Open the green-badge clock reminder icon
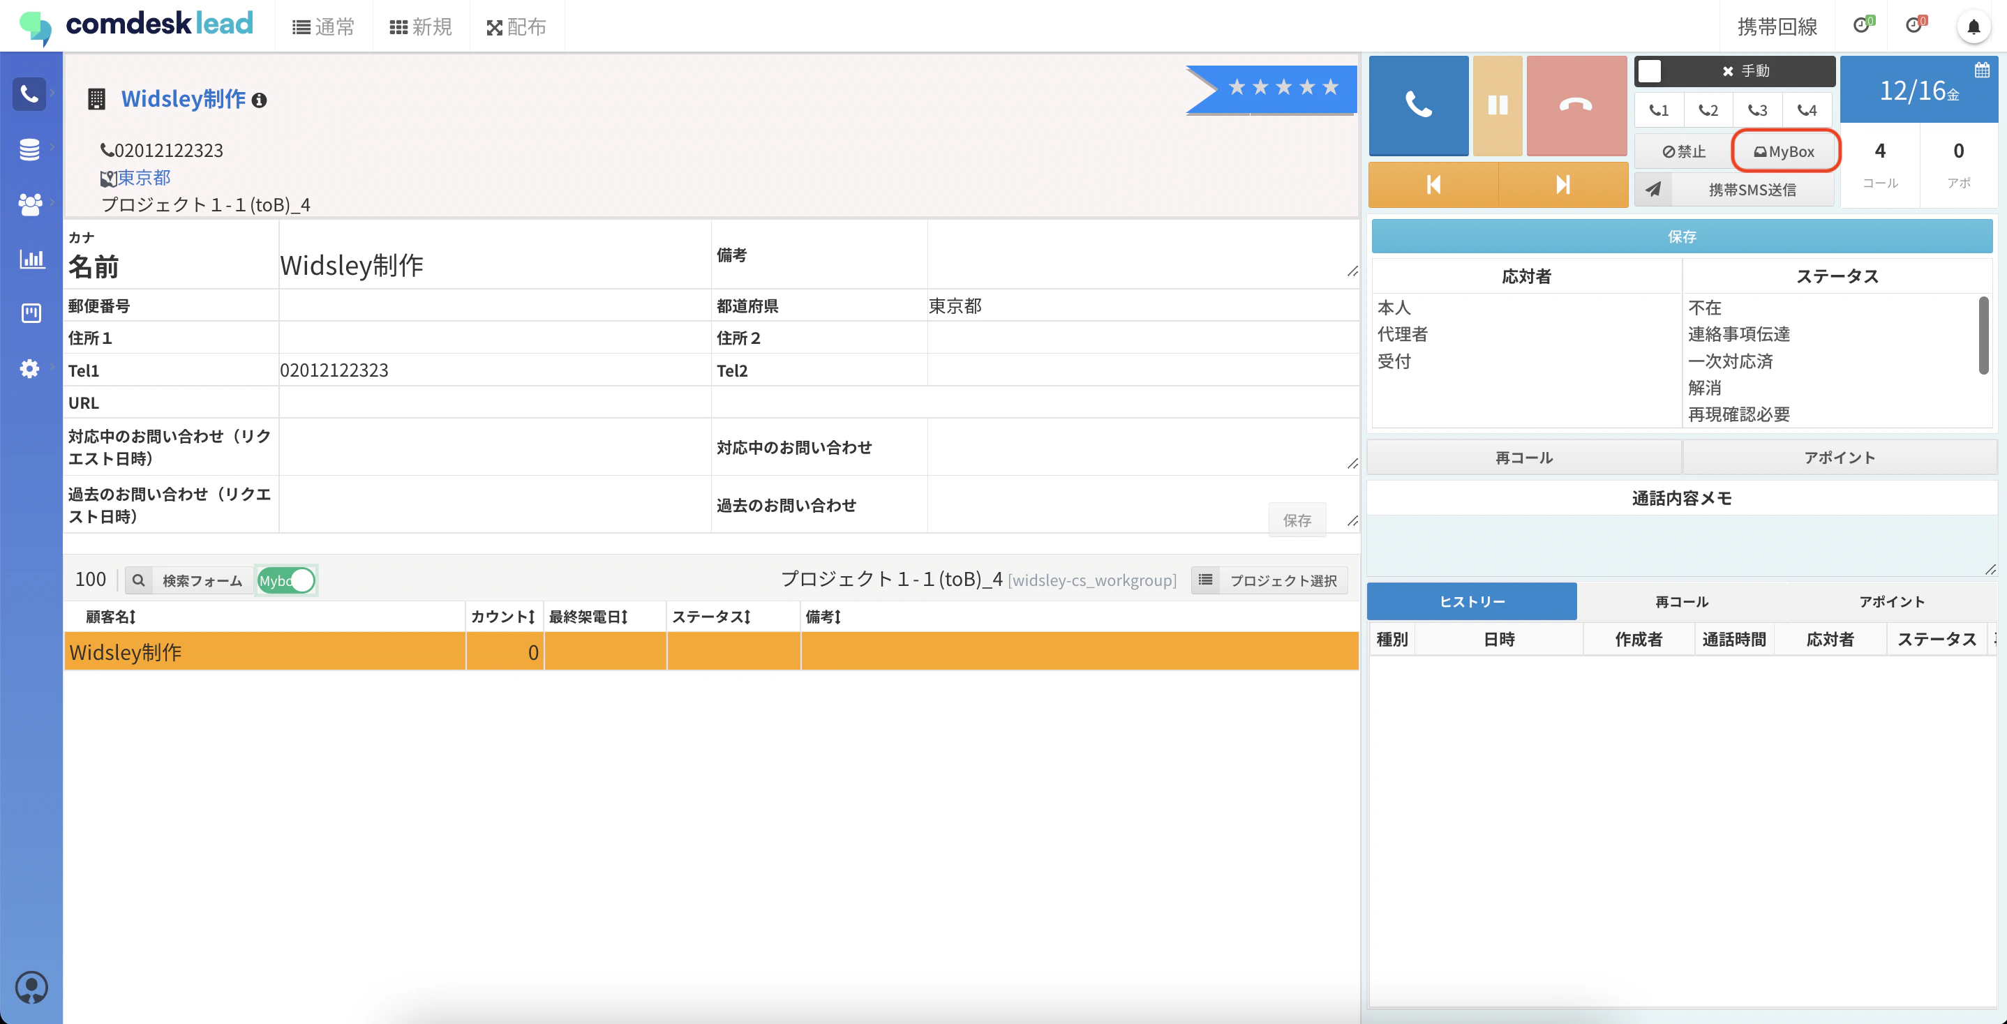This screenshot has width=2007, height=1024. pos(1863,25)
